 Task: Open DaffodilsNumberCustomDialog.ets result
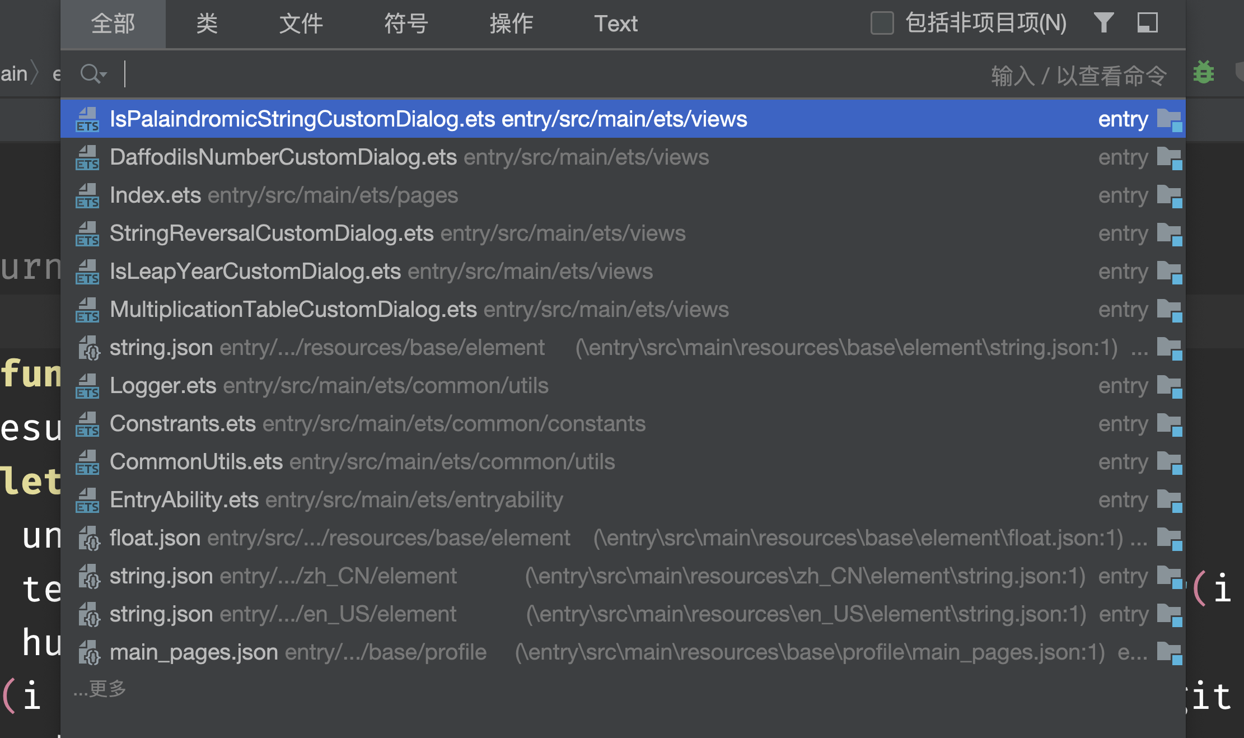[x=283, y=157]
